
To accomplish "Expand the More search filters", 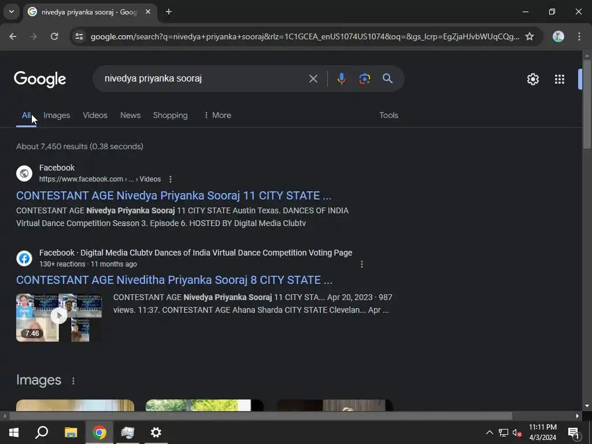I will tap(217, 115).
